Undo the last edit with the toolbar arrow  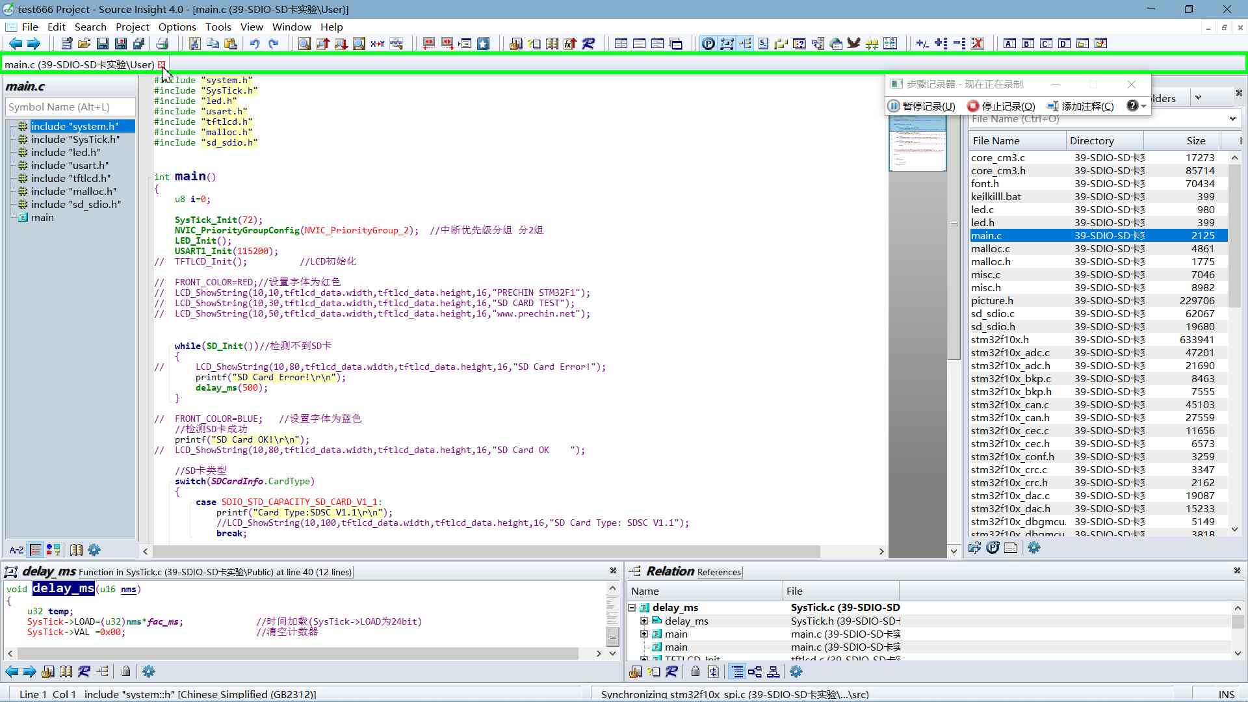(x=254, y=44)
